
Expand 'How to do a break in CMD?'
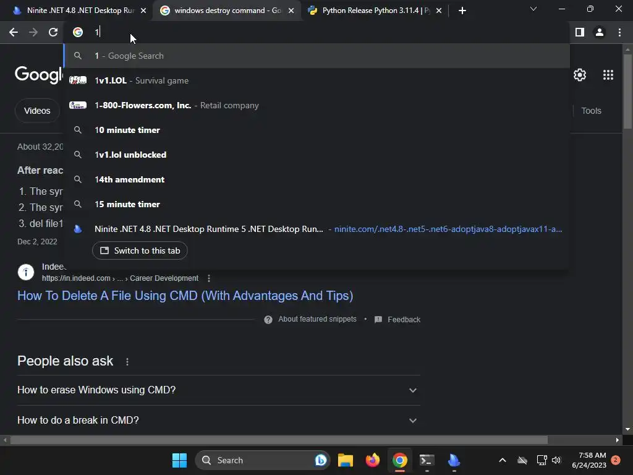click(218, 420)
